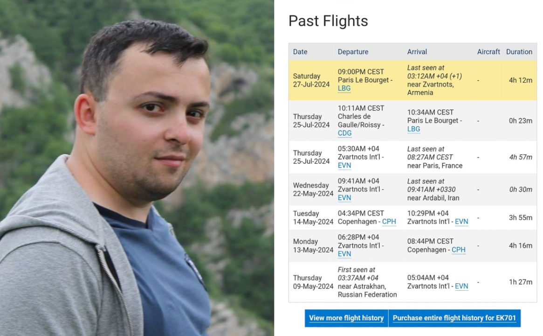Click EVN link in the 22-May-2024 departure
Image resolution: width=543 pixels, height=336 pixels.
pyautogui.click(x=344, y=198)
